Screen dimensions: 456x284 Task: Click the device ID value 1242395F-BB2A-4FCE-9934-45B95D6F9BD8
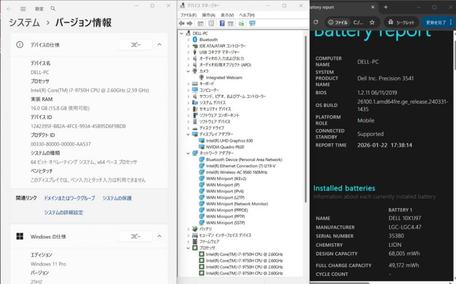78,127
